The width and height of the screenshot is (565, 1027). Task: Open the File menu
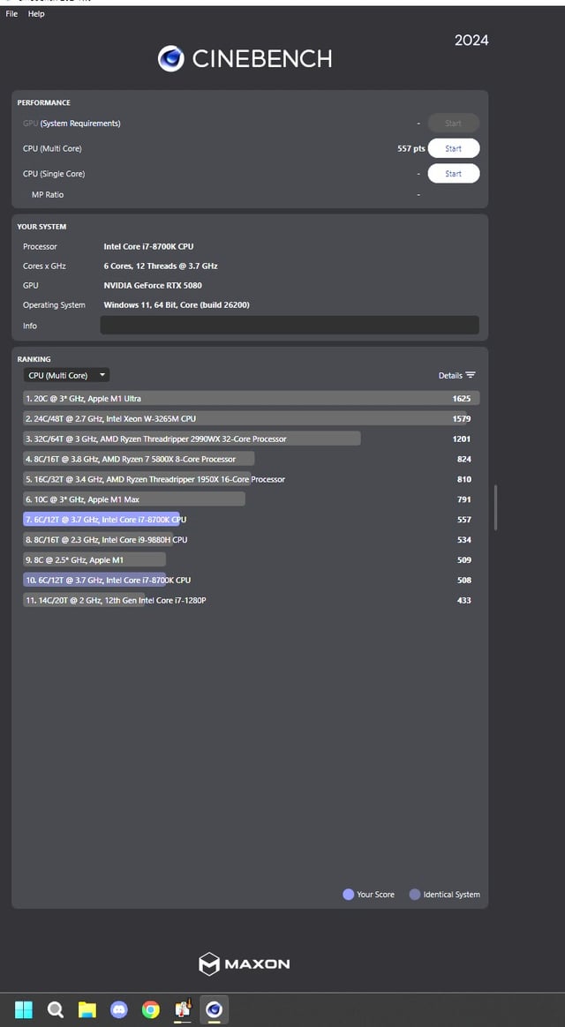click(x=11, y=14)
